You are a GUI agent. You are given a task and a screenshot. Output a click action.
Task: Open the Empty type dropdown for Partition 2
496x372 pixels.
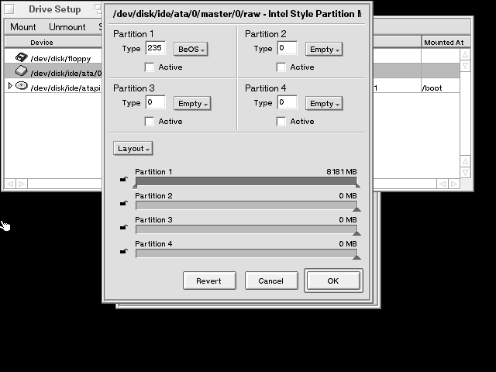324,50
